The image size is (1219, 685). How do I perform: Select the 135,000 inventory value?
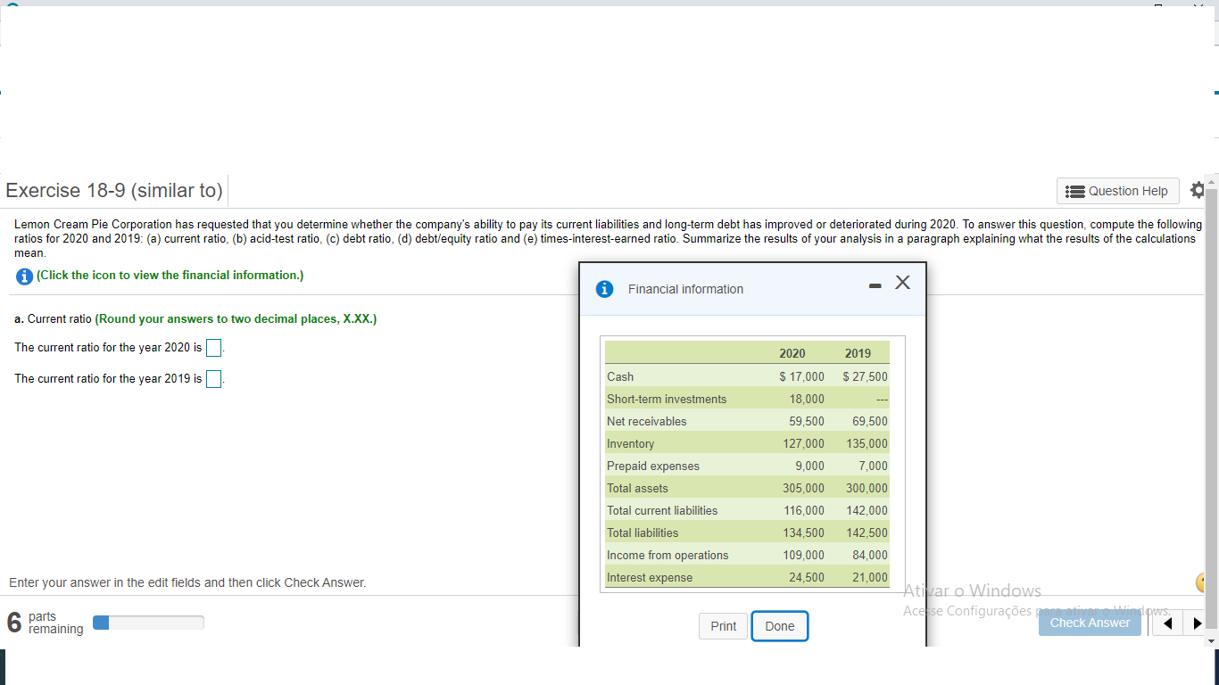coord(867,443)
